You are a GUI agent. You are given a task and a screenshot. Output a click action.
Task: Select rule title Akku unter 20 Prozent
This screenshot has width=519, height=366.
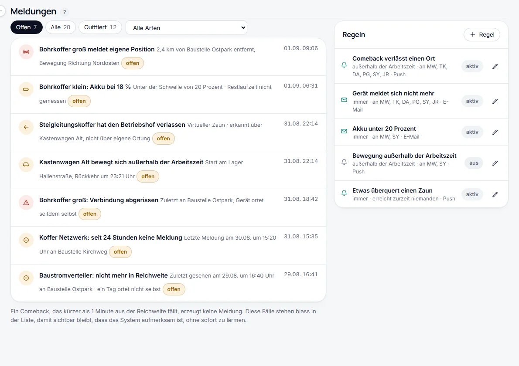[384, 129]
